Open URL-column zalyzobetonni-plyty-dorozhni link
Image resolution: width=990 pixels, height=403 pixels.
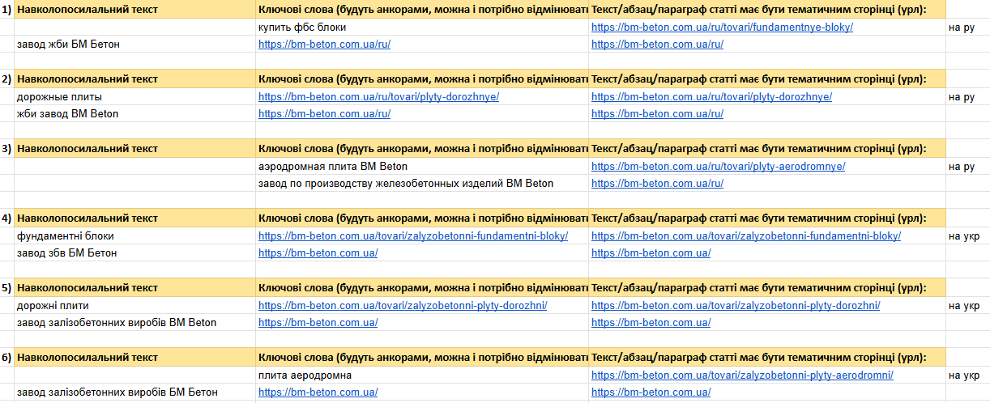point(736,305)
